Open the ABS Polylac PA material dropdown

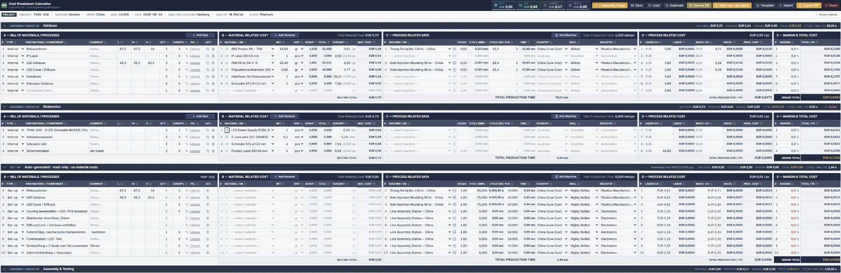pyautogui.click(x=252, y=49)
